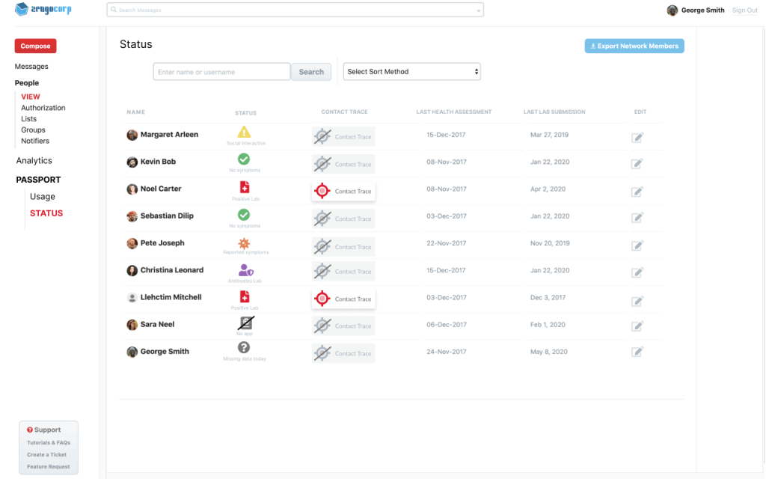Click the Sign Out link
The image size is (766, 479).
[744, 10]
